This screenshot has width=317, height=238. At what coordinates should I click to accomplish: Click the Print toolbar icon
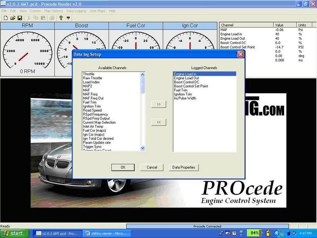tap(52, 18)
